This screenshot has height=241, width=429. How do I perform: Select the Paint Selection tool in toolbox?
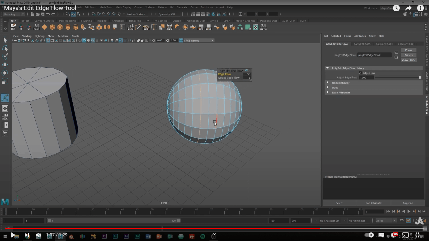(5, 57)
